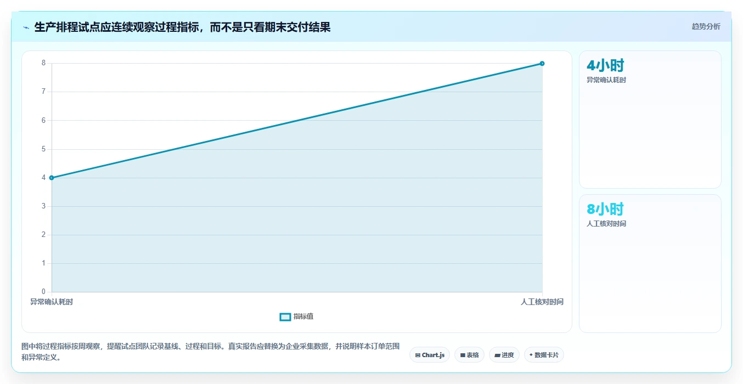
Task: Select the 表格 tag
Action: 469,355
